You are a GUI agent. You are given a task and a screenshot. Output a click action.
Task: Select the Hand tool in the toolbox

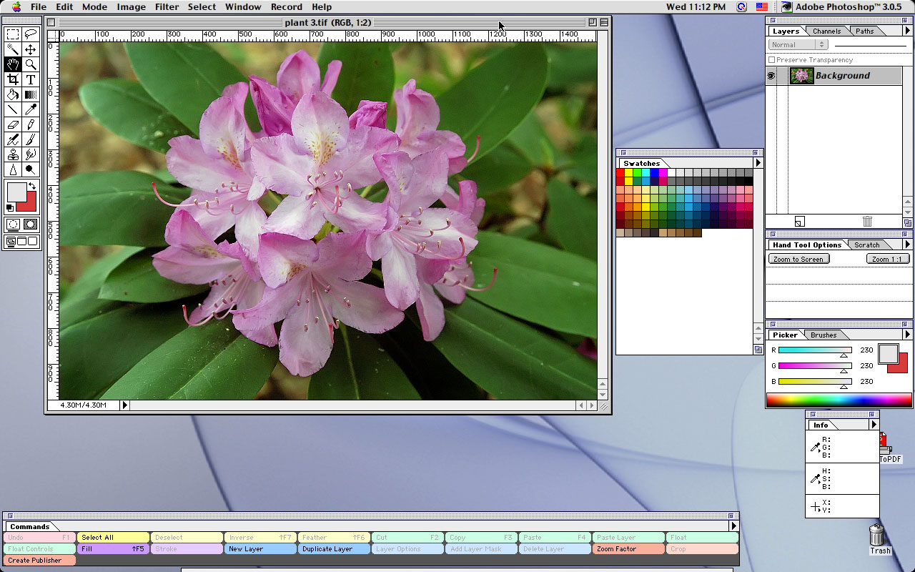13,64
